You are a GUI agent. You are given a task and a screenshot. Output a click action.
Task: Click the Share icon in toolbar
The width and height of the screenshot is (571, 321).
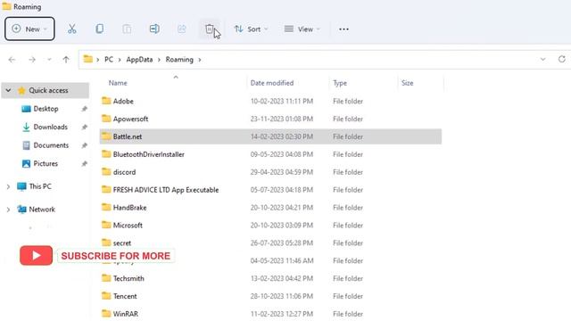[182, 29]
